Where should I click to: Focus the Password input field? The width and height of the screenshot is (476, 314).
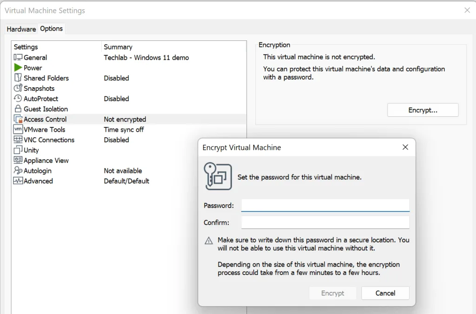(325, 205)
